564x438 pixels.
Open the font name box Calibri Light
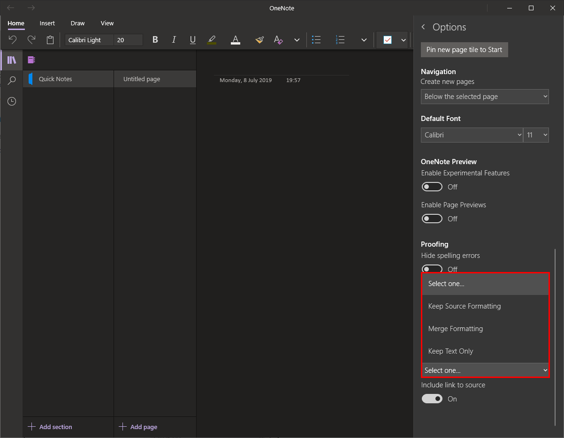click(x=90, y=40)
